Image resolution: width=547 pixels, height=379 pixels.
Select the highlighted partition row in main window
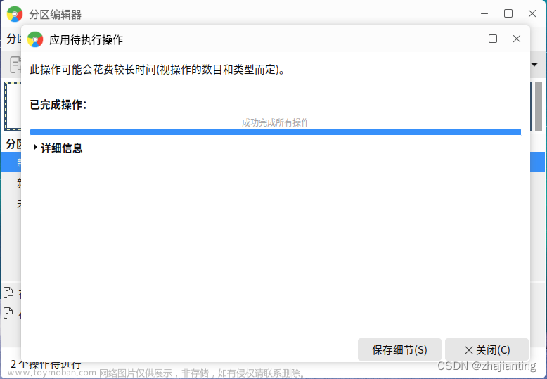pyautogui.click(x=11, y=162)
